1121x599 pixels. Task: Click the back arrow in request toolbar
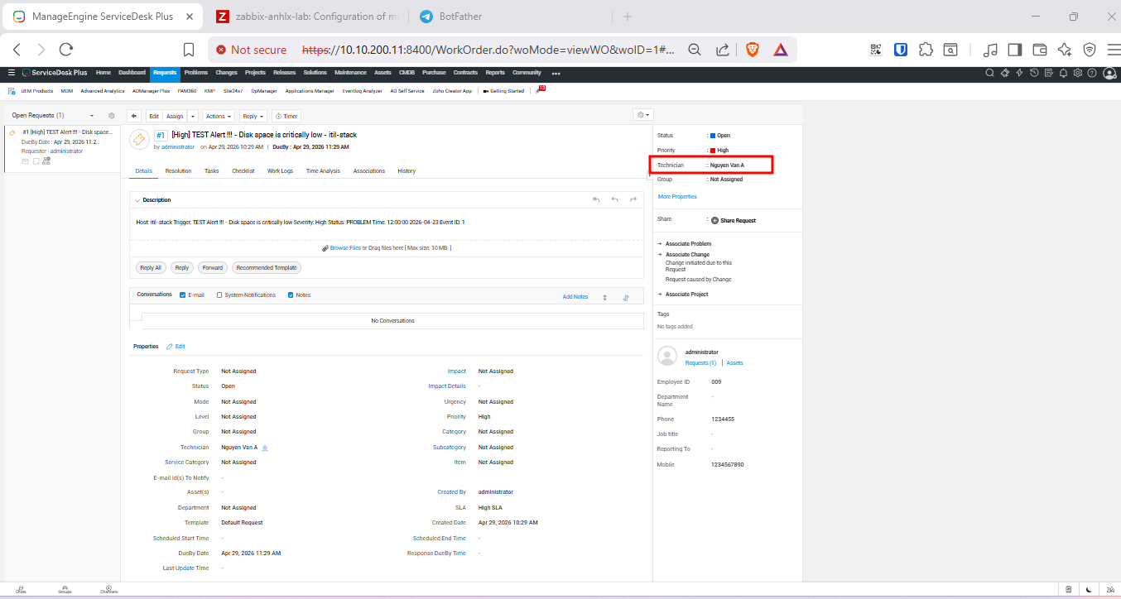134,117
